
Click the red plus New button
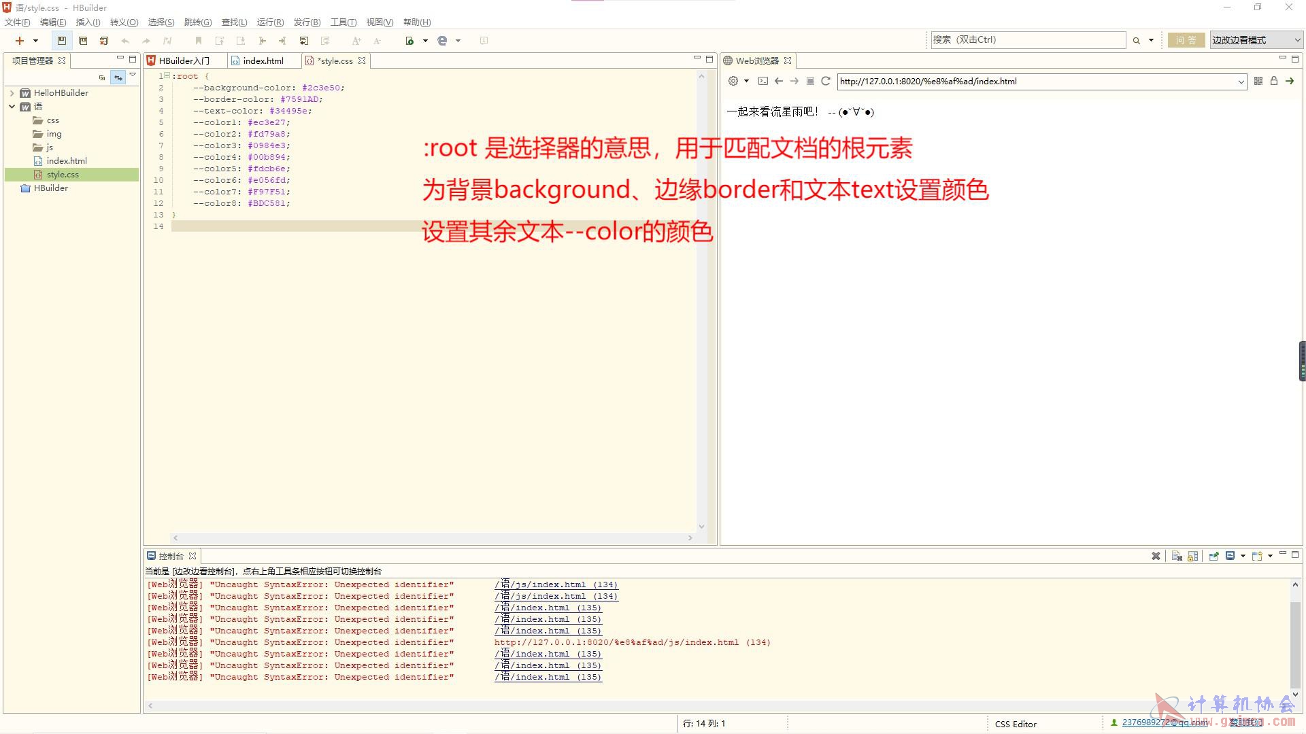pyautogui.click(x=20, y=41)
